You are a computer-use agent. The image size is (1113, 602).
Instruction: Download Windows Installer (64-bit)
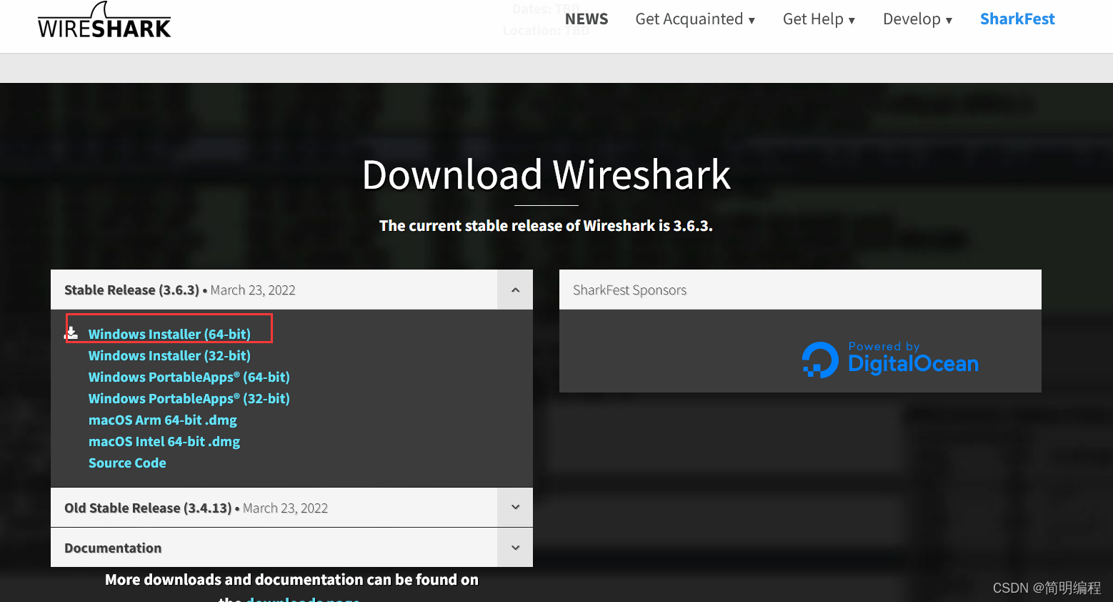169,334
